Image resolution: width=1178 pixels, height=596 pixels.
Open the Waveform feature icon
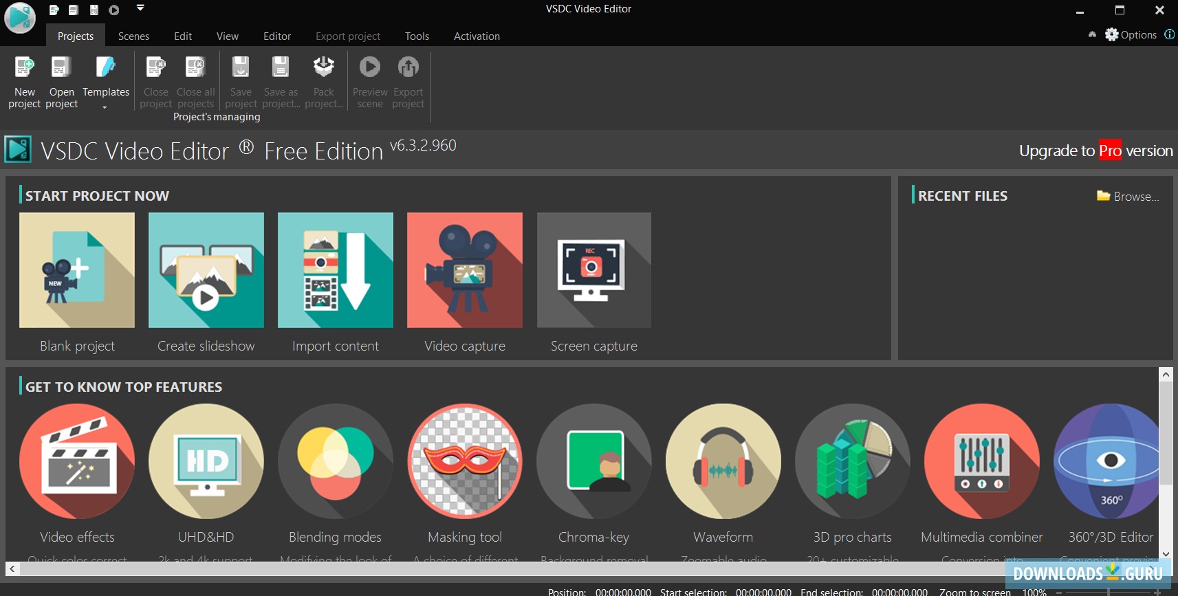coord(723,461)
